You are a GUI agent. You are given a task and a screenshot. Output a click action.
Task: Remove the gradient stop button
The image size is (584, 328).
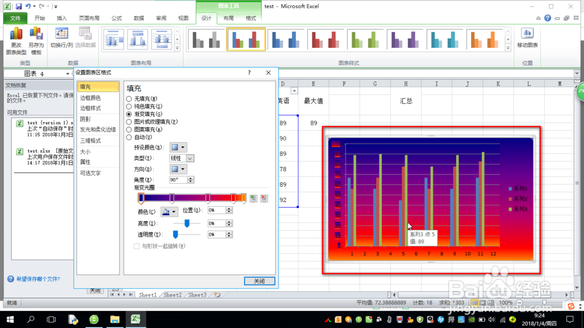[264, 198]
